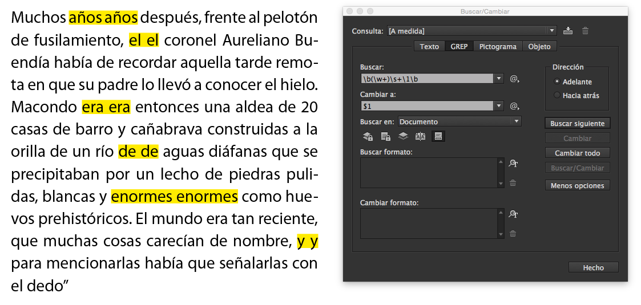Expand the Buscar field history dropdown
Viewport: 641px width, 305px height.
pyautogui.click(x=499, y=79)
